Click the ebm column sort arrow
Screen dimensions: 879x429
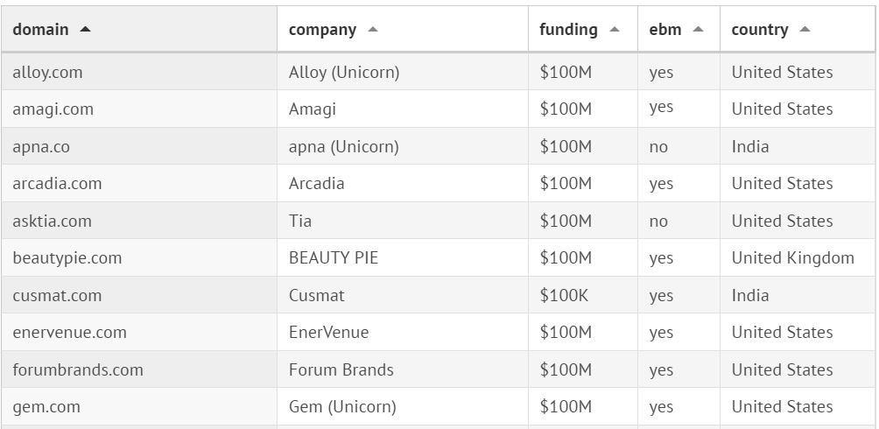[x=698, y=30]
